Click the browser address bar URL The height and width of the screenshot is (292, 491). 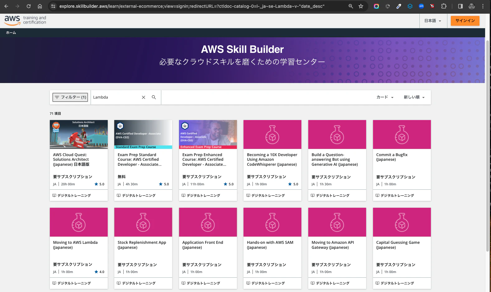tap(192, 6)
